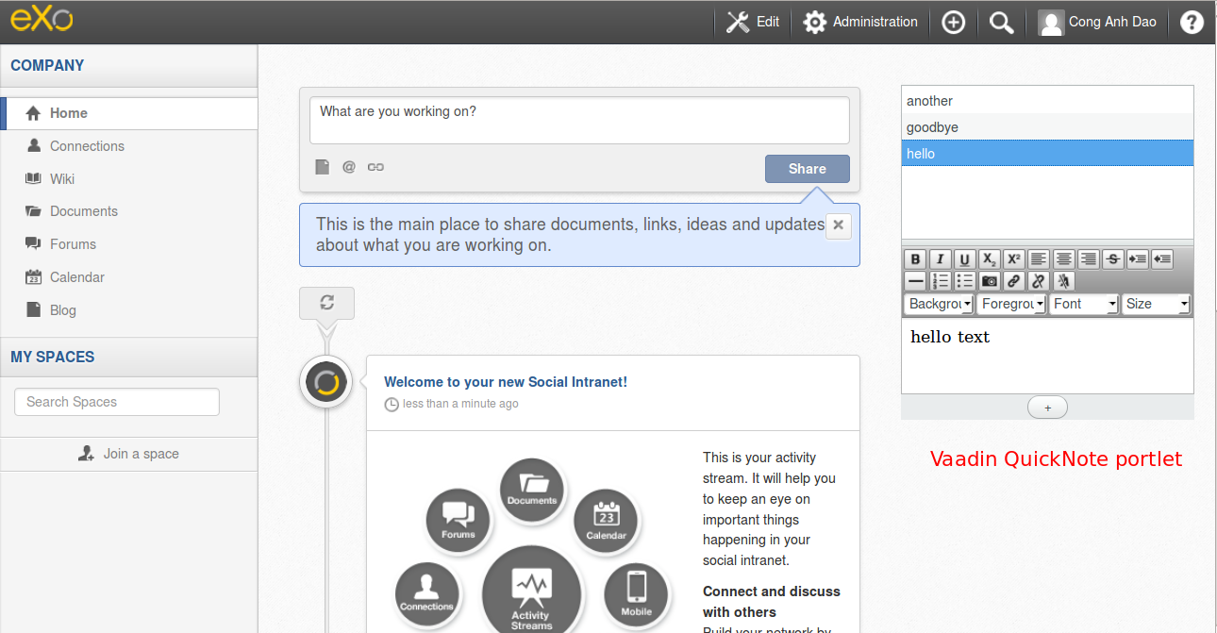Go to Wiki in Company sidebar
1217x633 pixels.
(62, 179)
